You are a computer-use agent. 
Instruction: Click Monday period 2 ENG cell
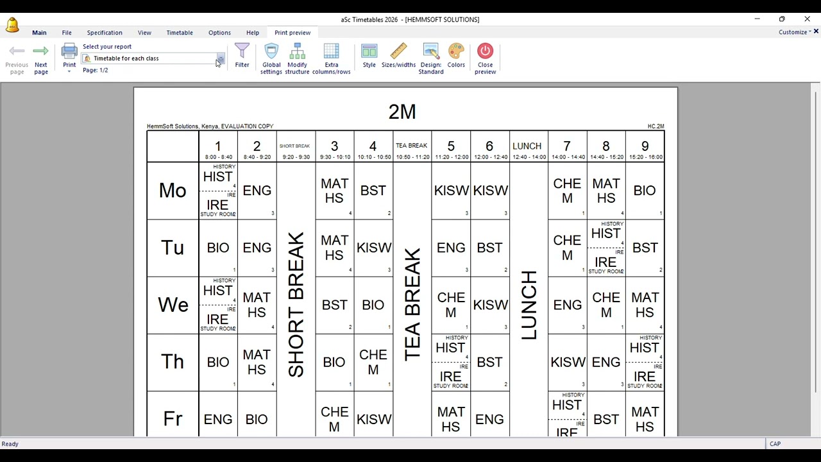coord(257,191)
